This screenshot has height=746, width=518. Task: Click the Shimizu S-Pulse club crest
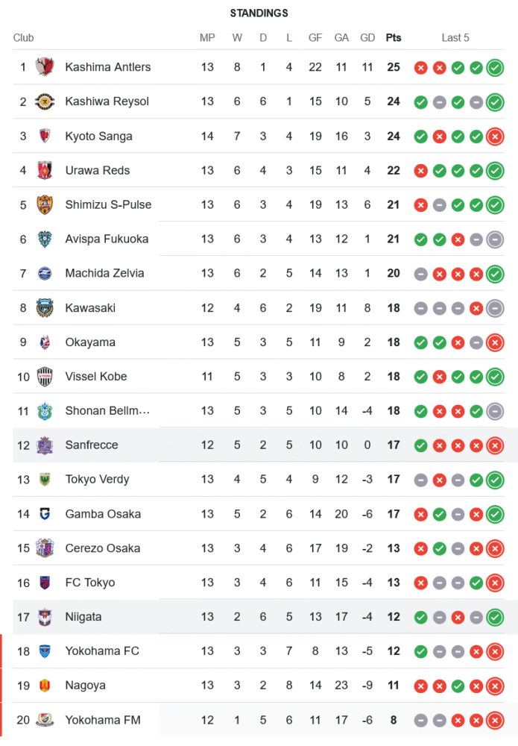pyautogui.click(x=45, y=204)
